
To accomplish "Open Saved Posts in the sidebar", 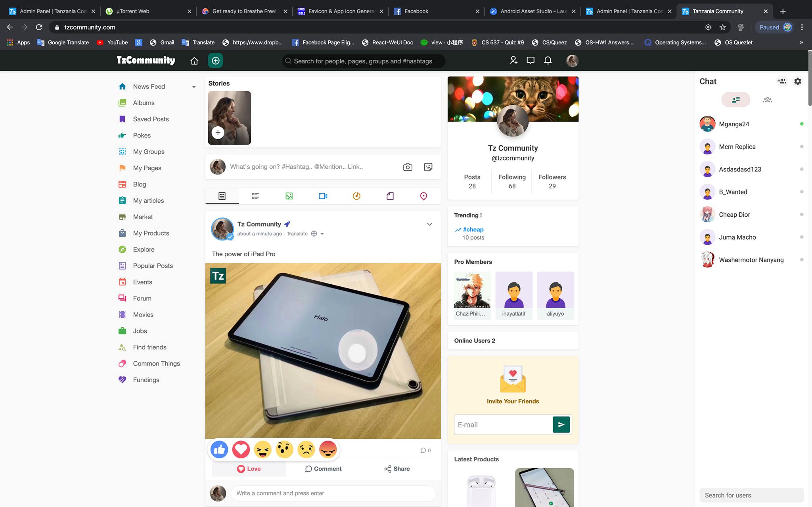I will (151, 119).
